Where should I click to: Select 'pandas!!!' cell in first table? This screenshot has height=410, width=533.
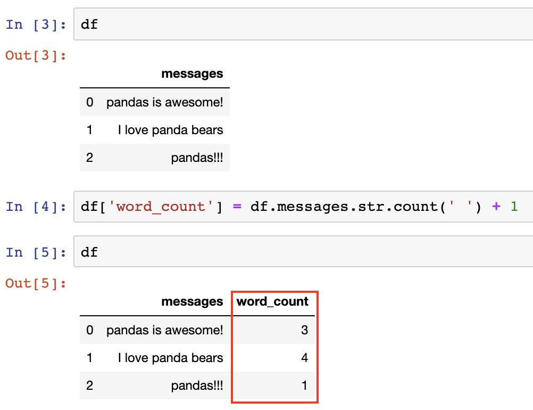click(x=197, y=158)
